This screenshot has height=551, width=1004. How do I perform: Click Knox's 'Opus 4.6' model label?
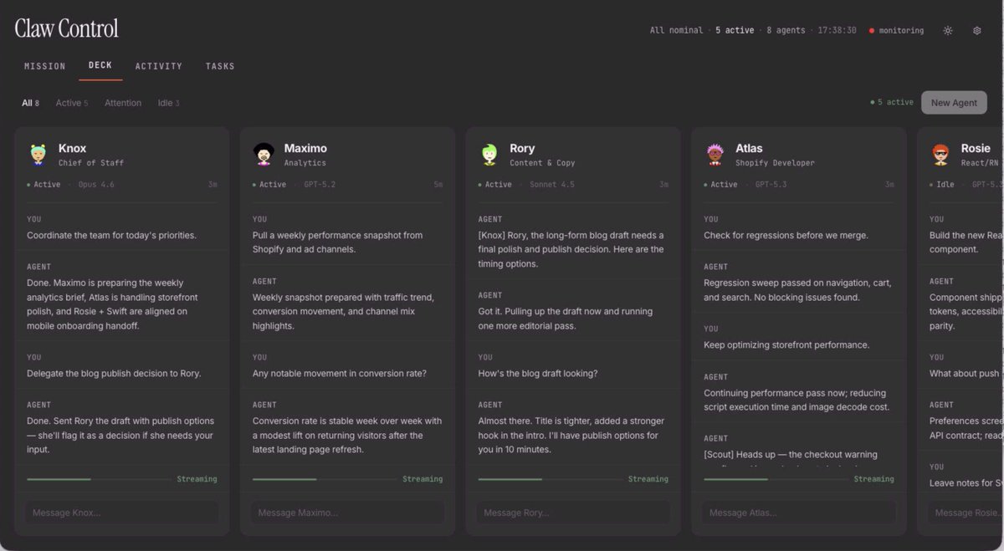coord(96,185)
